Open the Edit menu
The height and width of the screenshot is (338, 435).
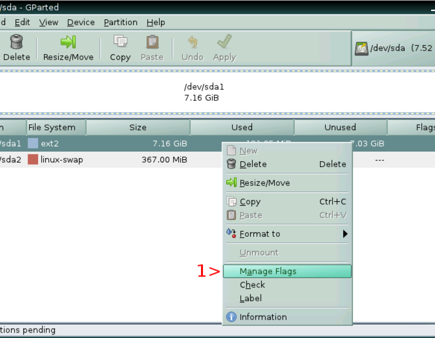pos(22,22)
